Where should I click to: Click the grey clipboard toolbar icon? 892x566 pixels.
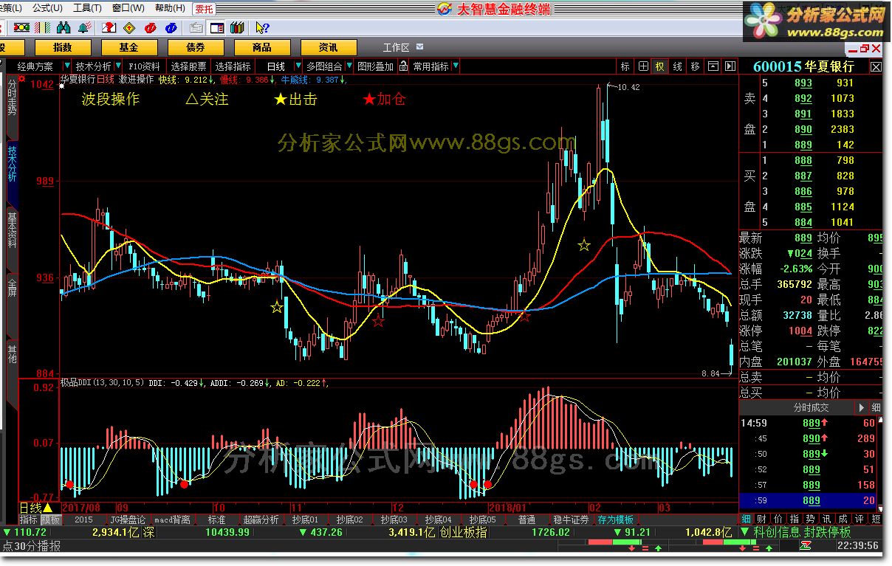point(196,27)
